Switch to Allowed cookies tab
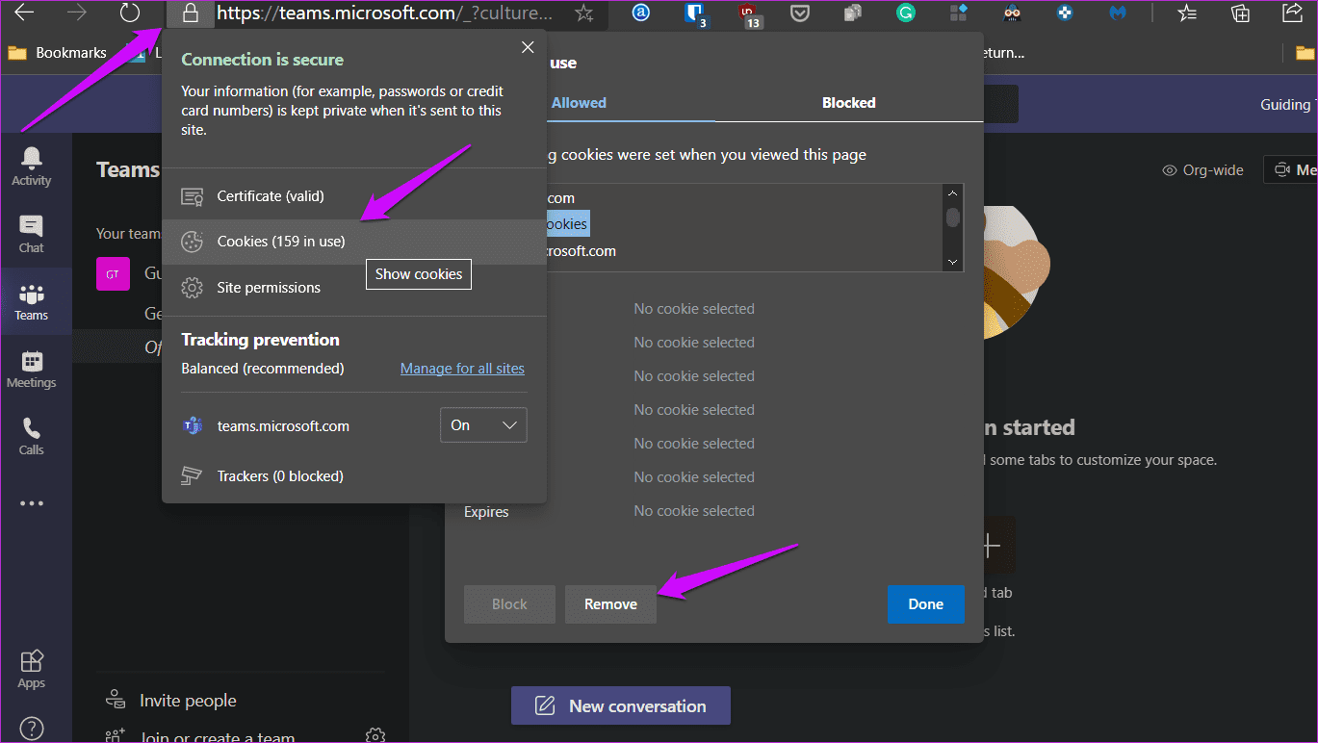1318x743 pixels. coord(579,103)
